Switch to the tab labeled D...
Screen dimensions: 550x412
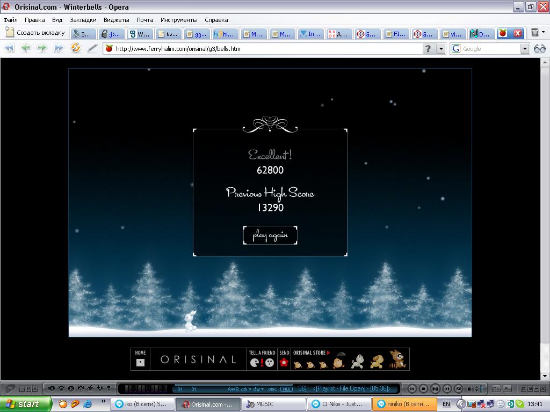point(481,34)
